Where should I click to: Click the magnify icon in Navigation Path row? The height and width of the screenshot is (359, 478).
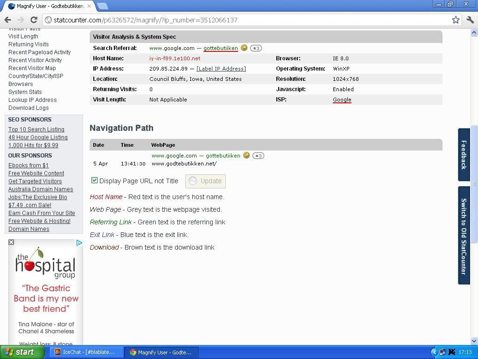[246, 155]
